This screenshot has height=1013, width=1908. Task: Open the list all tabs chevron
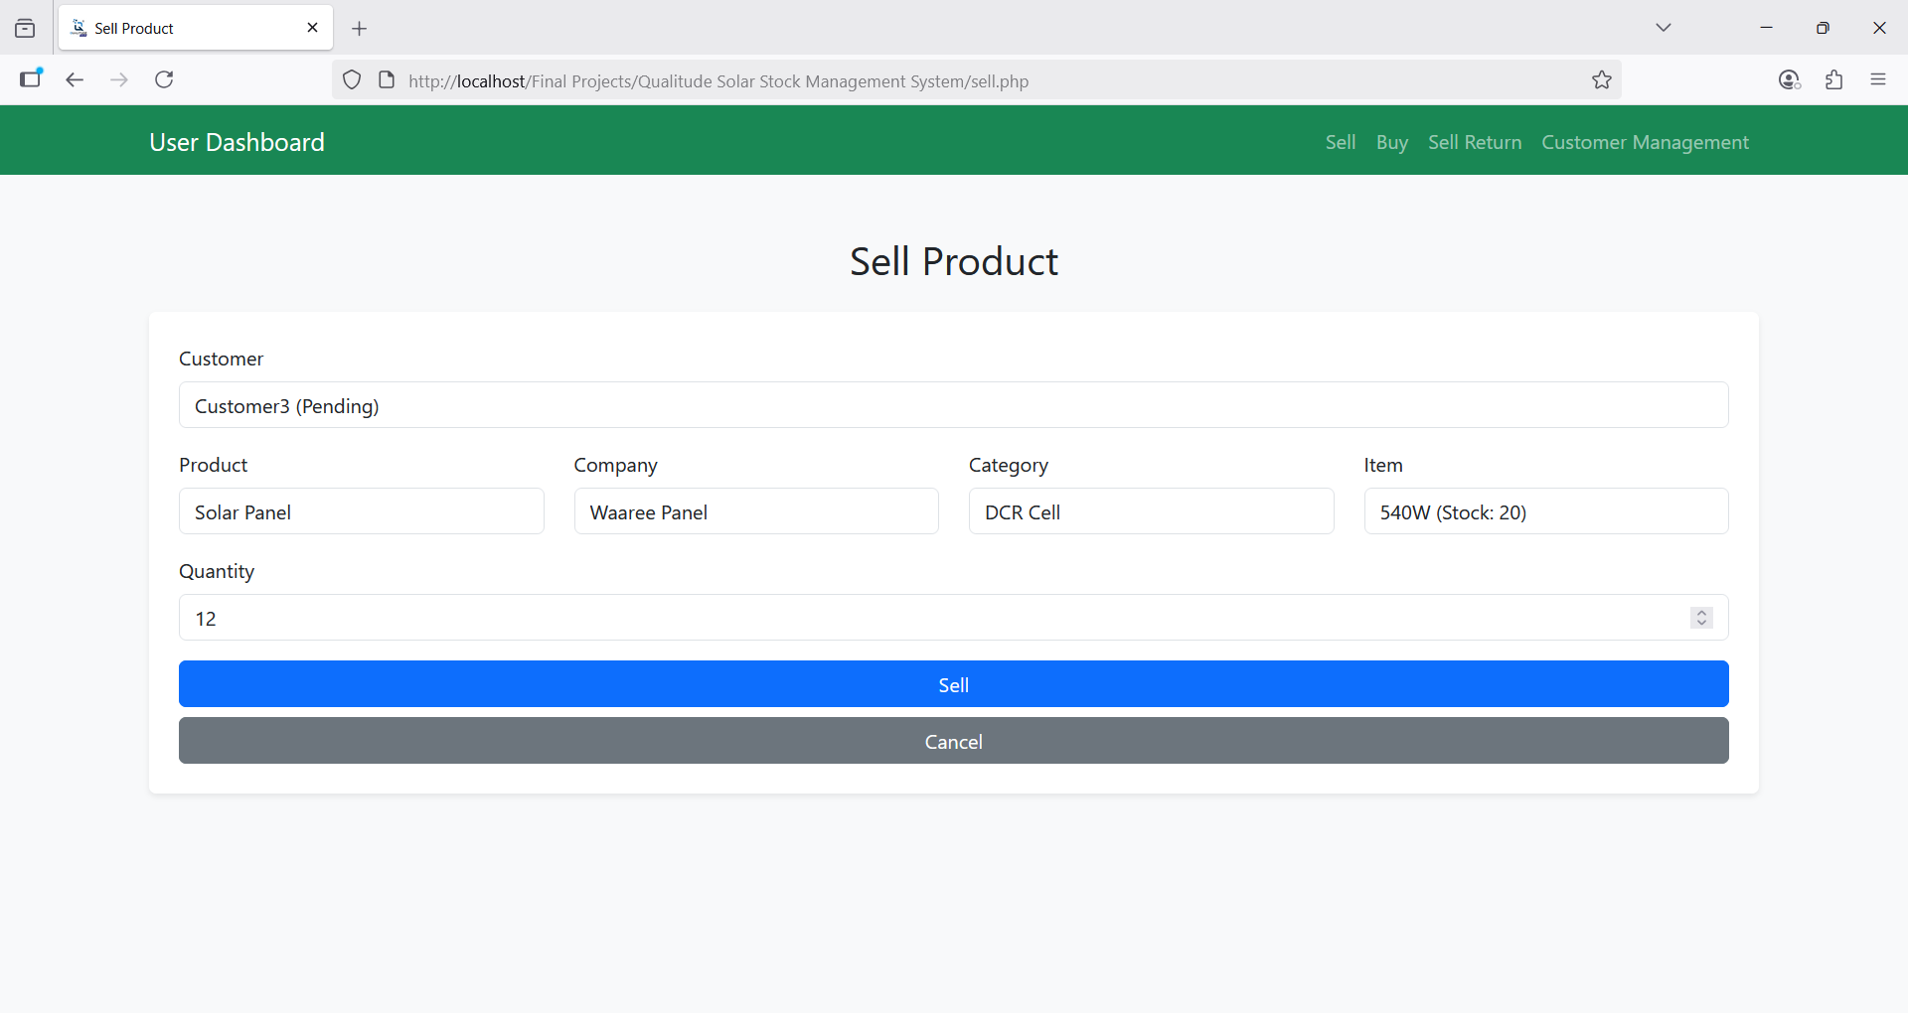tap(1664, 28)
